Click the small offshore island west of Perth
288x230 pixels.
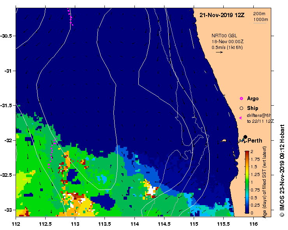click(223, 141)
